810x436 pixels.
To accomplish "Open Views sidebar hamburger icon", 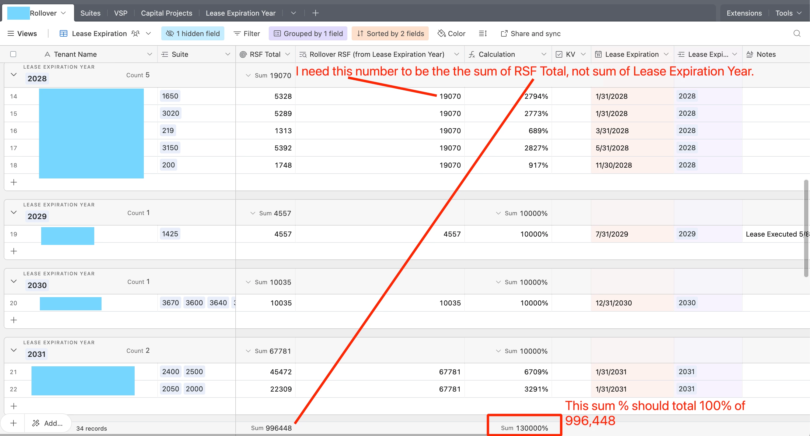I will click(11, 33).
